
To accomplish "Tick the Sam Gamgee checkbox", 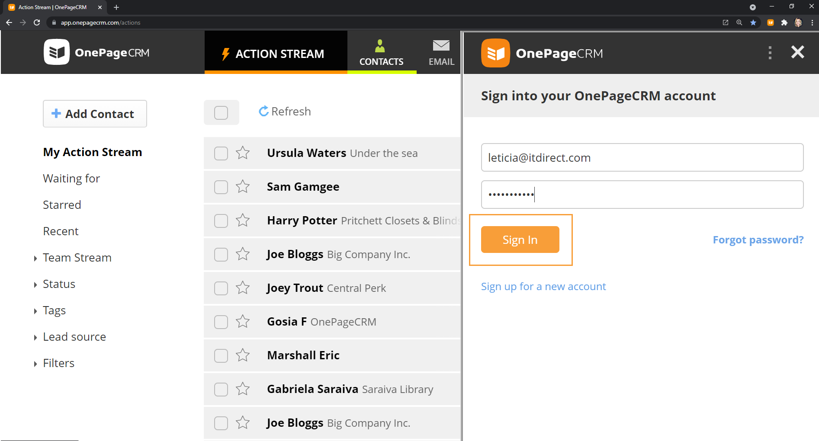I will pos(221,187).
